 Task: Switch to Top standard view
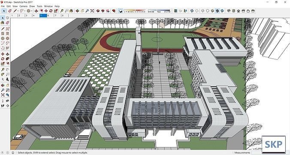[x=234, y=11]
